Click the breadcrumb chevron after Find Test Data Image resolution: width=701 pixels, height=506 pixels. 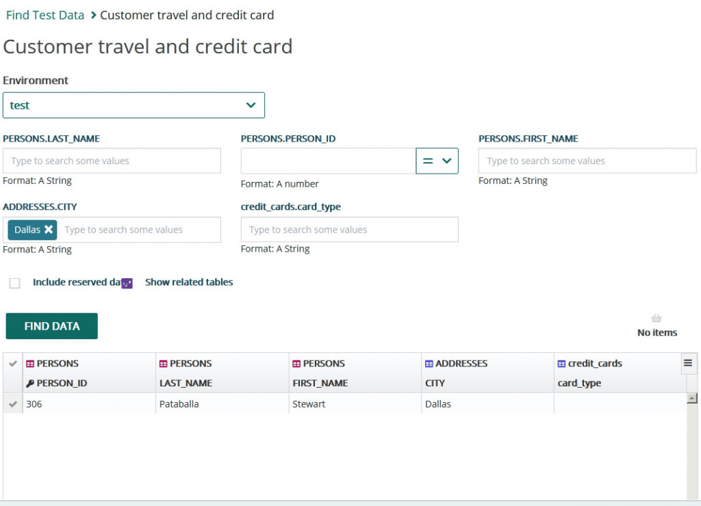[93, 15]
